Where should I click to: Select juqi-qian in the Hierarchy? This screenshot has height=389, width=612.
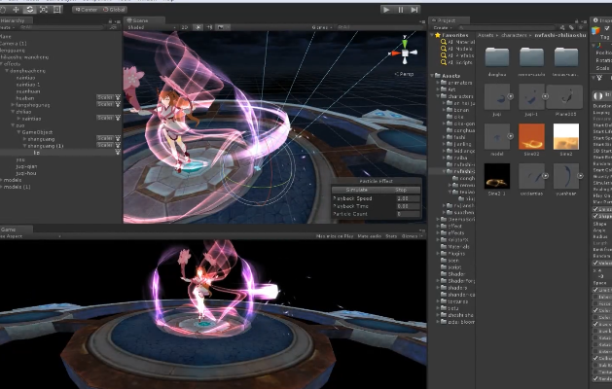(26, 166)
